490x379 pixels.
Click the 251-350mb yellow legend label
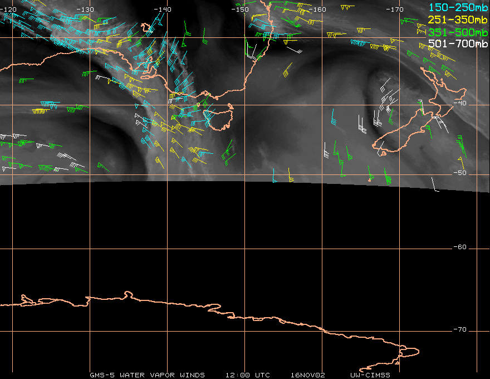pyautogui.click(x=458, y=20)
